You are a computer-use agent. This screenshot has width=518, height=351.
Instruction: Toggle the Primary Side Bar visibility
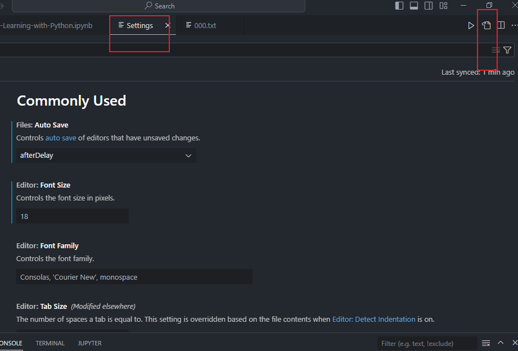pos(399,6)
